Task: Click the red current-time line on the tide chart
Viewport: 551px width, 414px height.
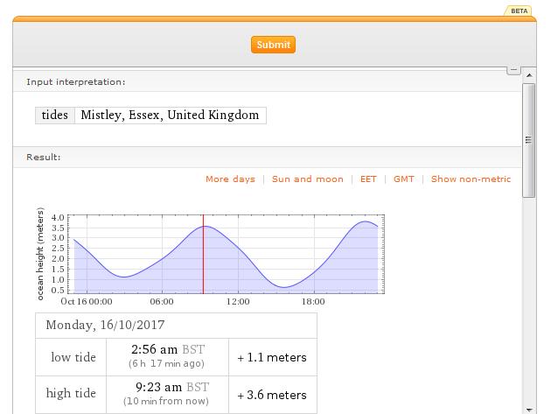Action: click(x=204, y=263)
